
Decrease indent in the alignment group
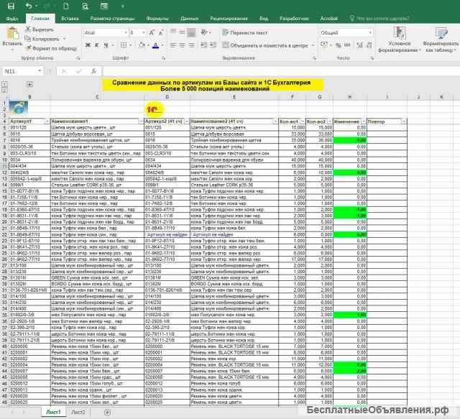[x=204, y=45]
